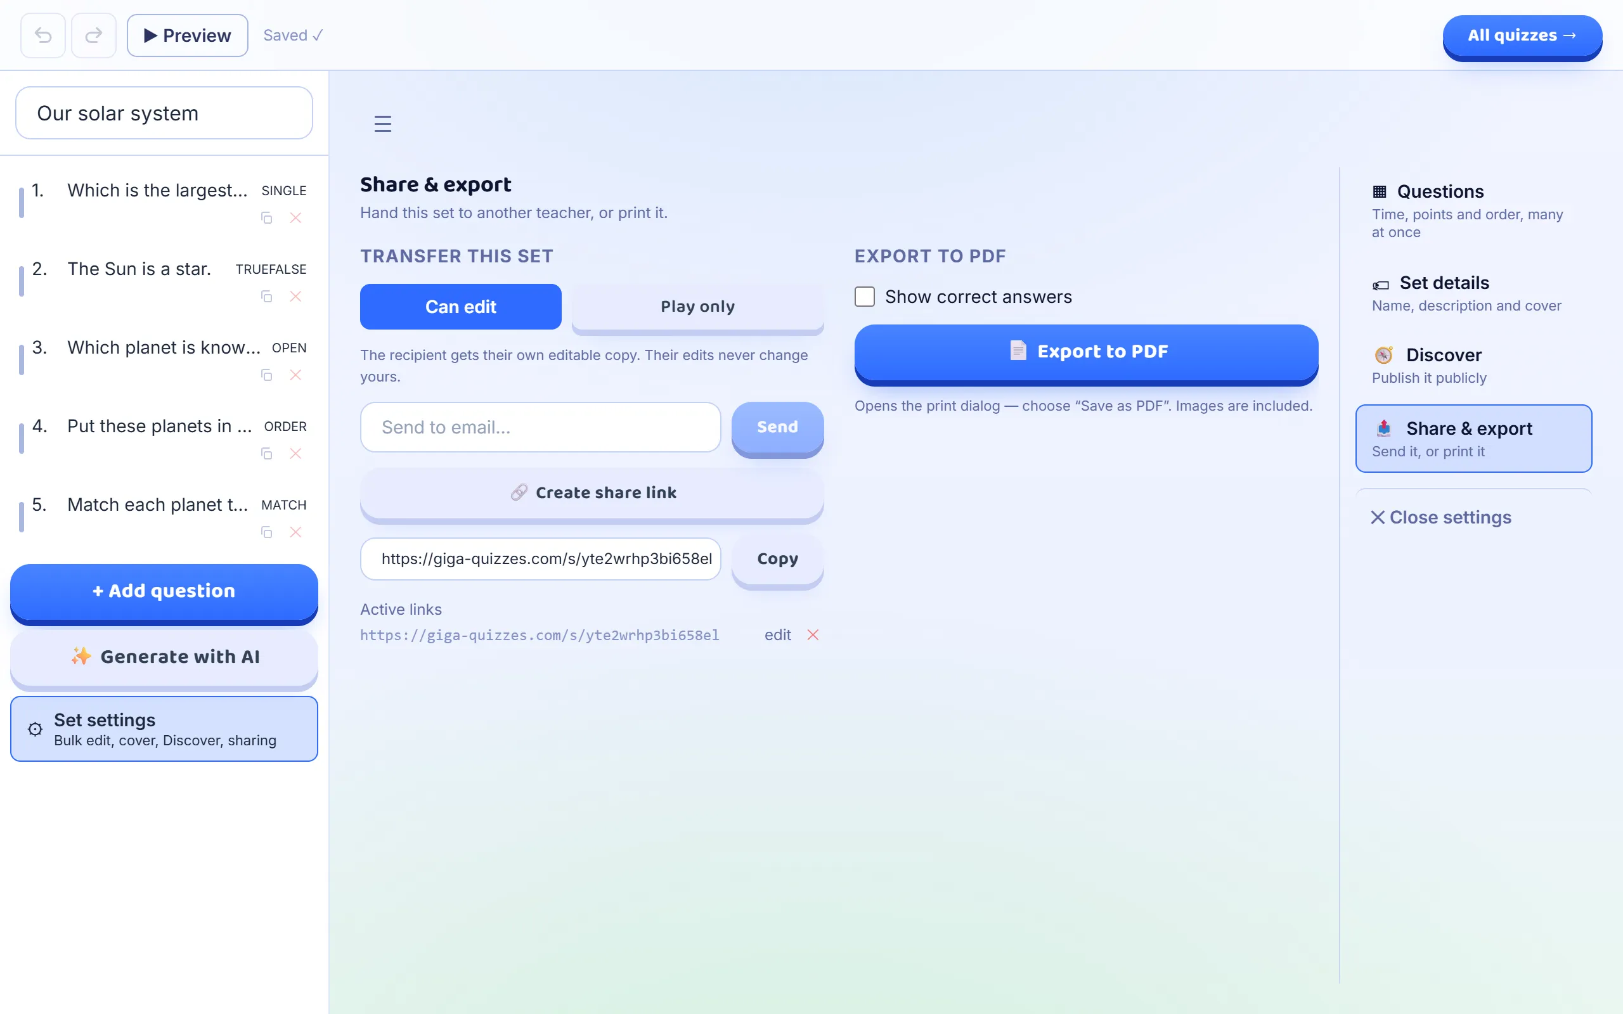Duplicate question 2 "The Sun is a star"
Image resolution: width=1623 pixels, height=1014 pixels.
266,297
